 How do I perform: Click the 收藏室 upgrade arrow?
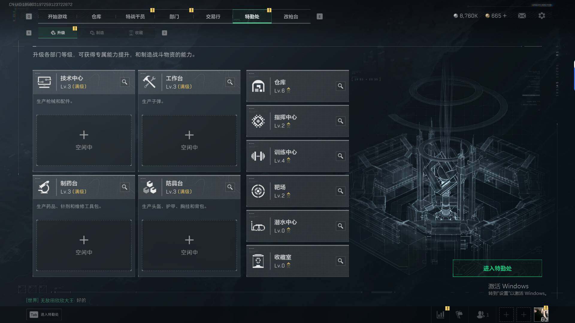pos(288,265)
